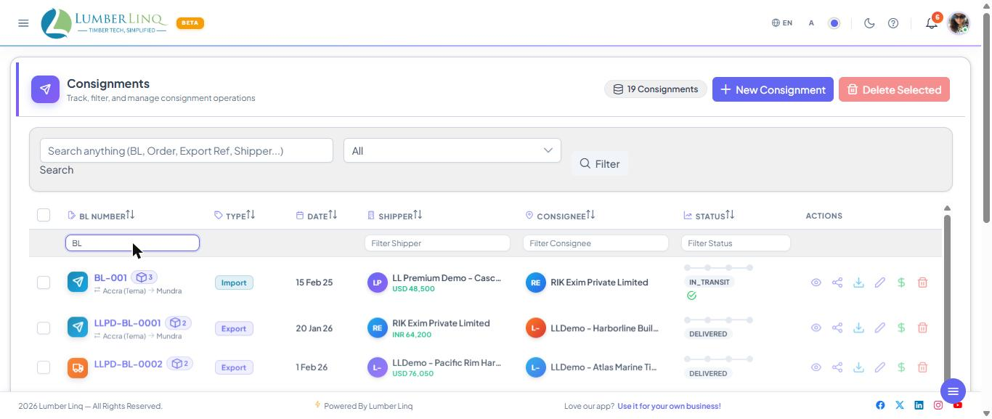Click the New Consignment button
This screenshot has height=419, width=992.
(773, 89)
